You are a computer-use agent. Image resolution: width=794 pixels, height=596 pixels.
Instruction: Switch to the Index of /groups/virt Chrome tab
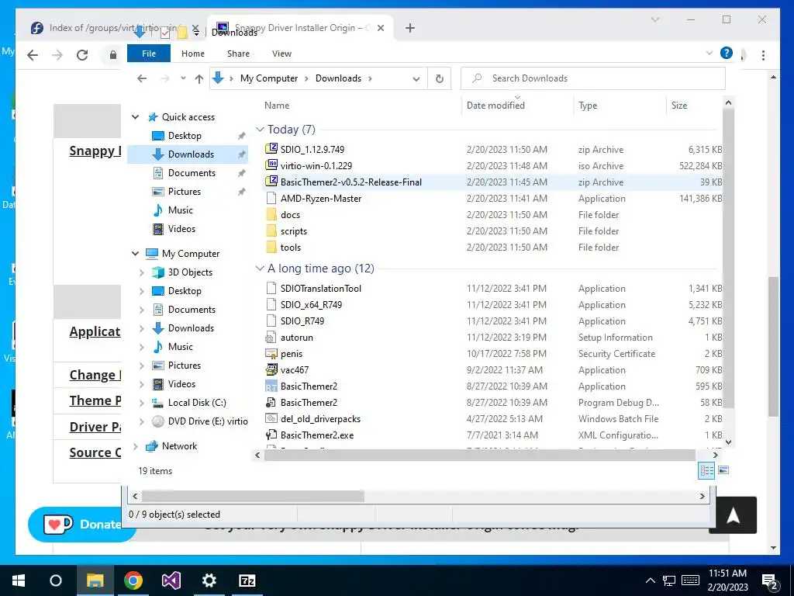[113, 28]
